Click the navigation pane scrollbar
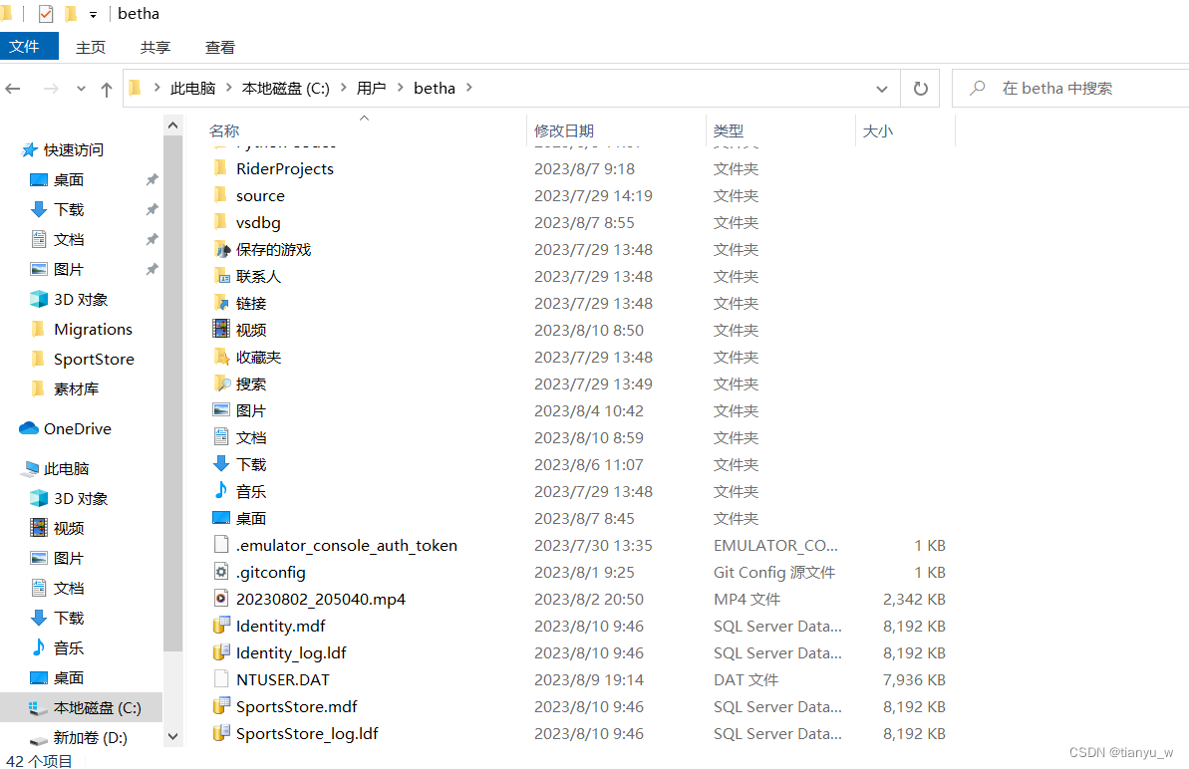The width and height of the screenshot is (1189, 769). [172, 398]
